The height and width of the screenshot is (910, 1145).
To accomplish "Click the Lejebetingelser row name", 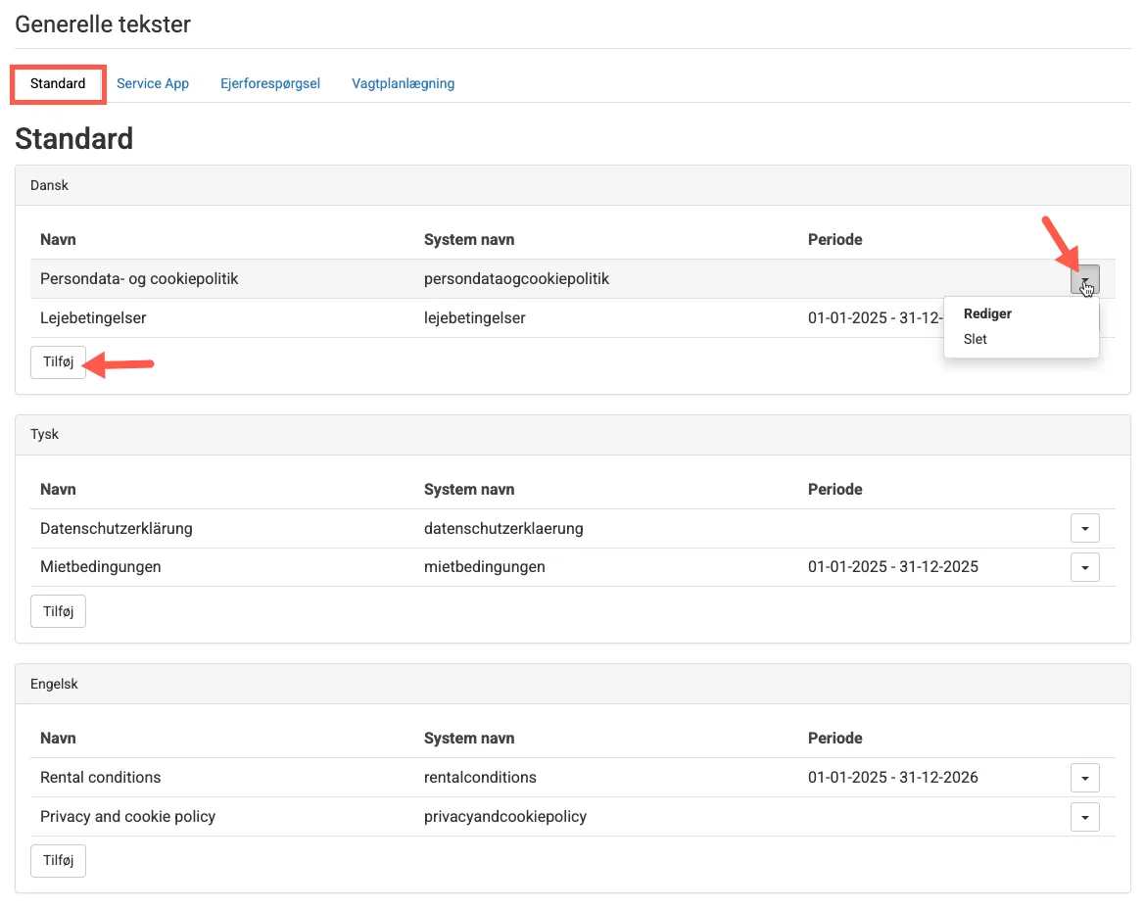I will pos(93,318).
